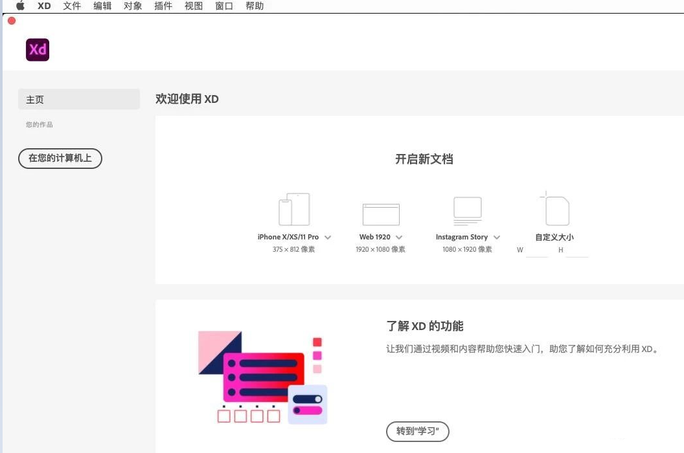
Task: Click the custom size 自定义大小 document icon
Action: 555,208
